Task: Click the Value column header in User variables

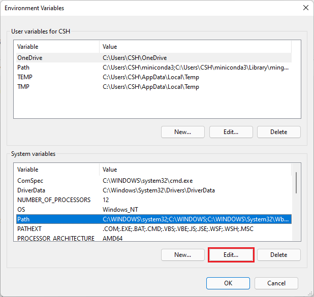Action: 195,47
